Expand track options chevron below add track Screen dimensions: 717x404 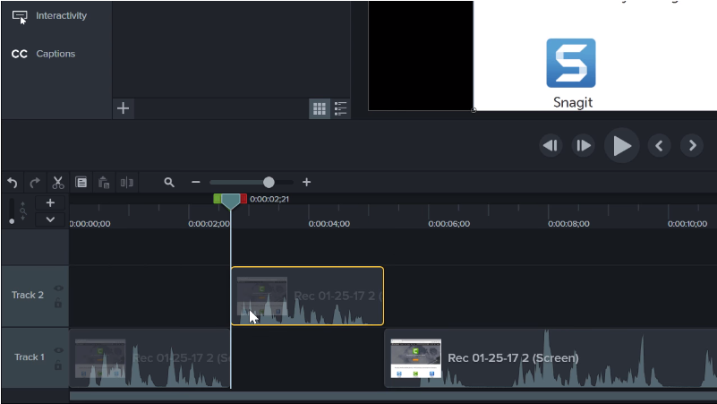50,219
